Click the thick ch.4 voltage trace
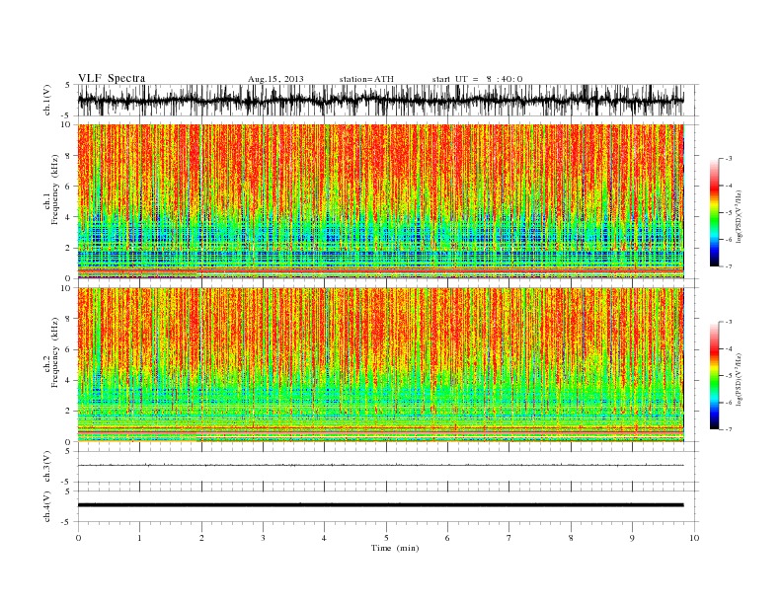Screen dimensions: 782x604 pyautogui.click(x=380, y=505)
